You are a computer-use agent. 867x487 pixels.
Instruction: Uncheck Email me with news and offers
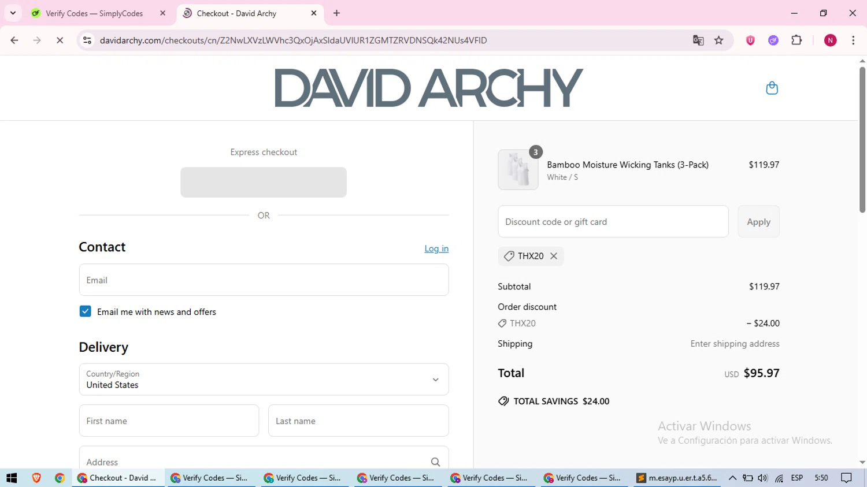85,311
